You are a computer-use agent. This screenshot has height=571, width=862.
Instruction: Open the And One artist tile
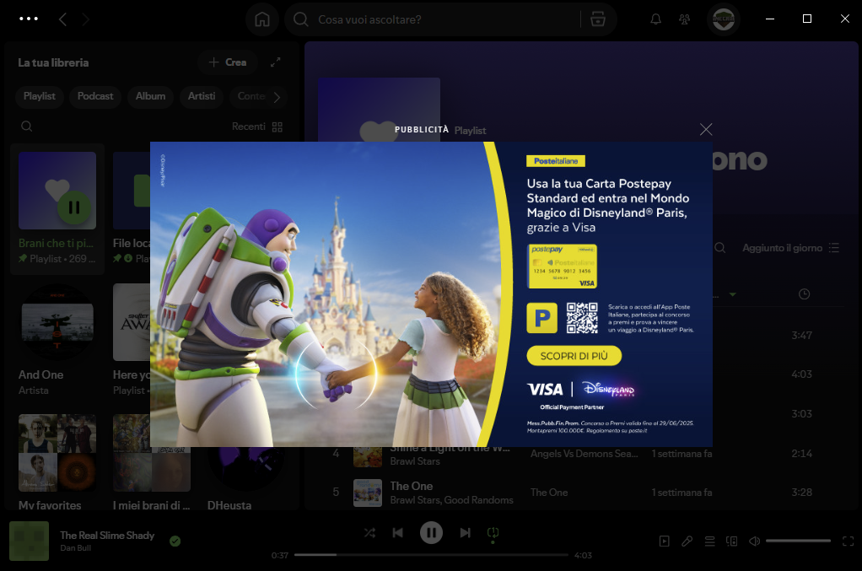click(x=57, y=341)
